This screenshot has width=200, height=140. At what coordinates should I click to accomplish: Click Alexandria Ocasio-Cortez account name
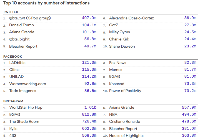[x=131, y=18]
